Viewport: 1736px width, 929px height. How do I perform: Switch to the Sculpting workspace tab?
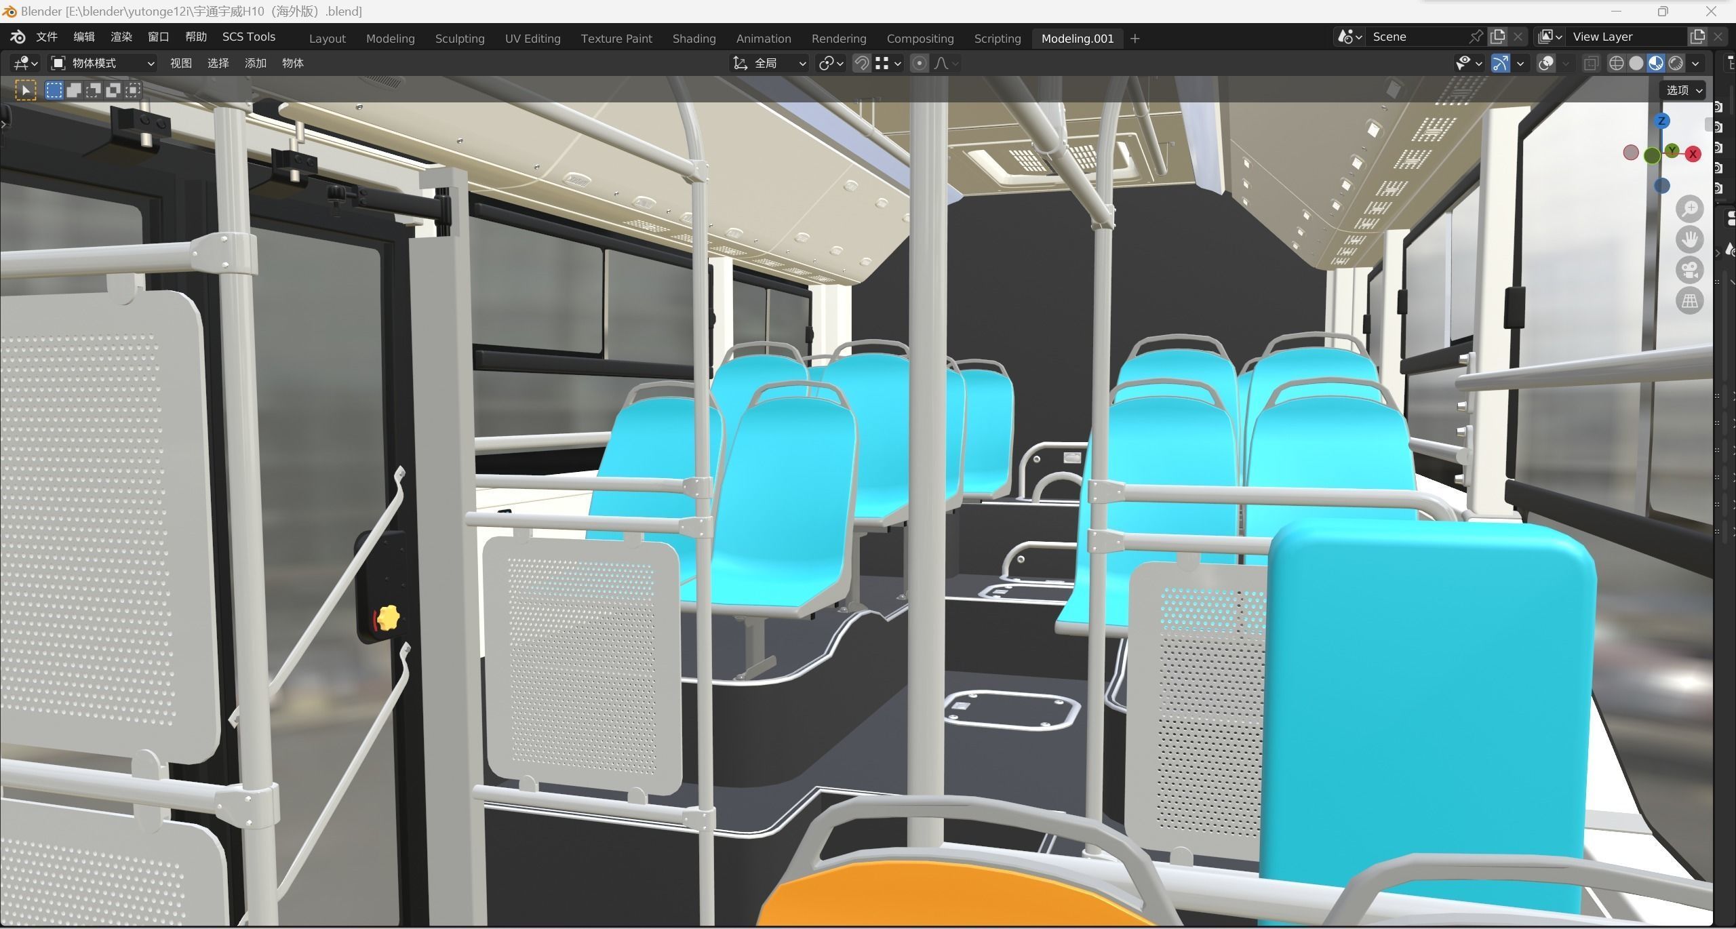point(460,39)
